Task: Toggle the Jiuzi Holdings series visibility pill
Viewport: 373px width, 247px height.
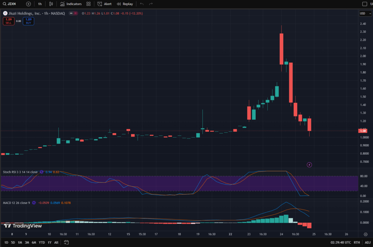Action: pyautogui.click(x=72, y=13)
